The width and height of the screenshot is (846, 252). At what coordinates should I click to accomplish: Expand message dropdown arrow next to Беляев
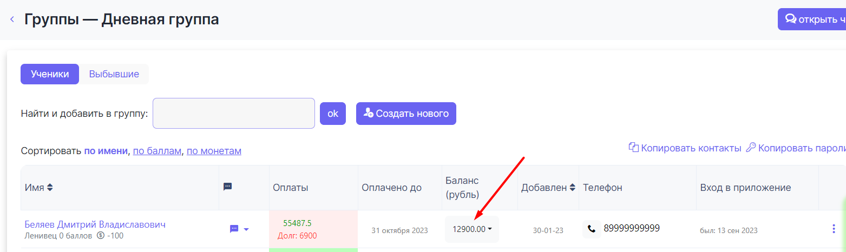[x=246, y=229]
